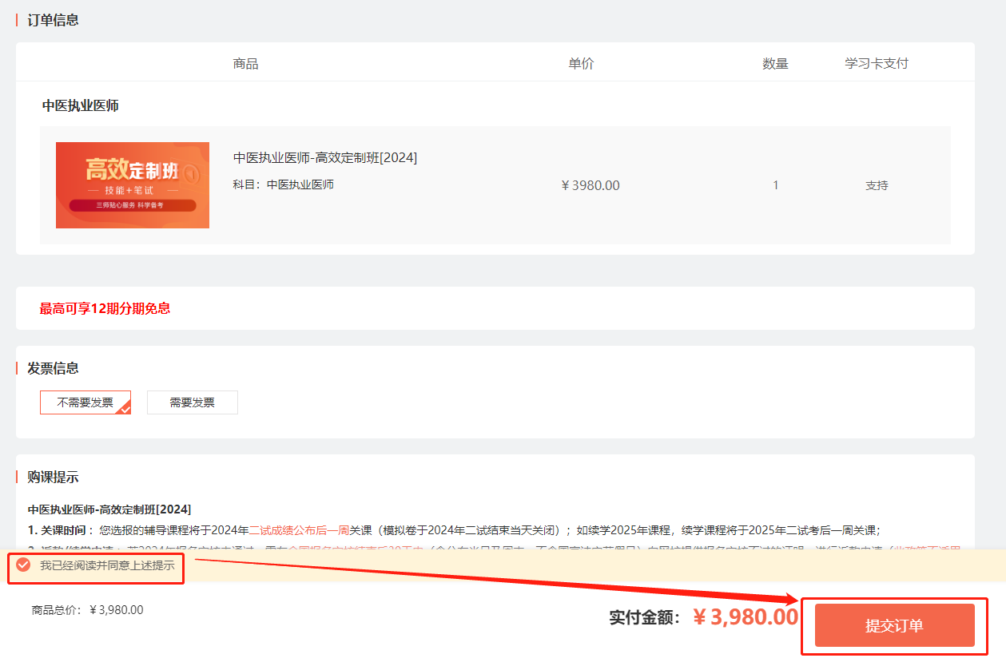The width and height of the screenshot is (1006, 658).
Task: Click the 学习卡支付 column header
Action: pyautogui.click(x=877, y=64)
